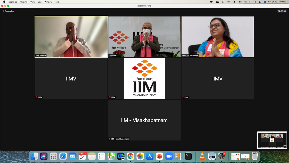The width and height of the screenshot is (289, 163).
Task: Click the date and time in the menu bar
Action: (277, 2)
